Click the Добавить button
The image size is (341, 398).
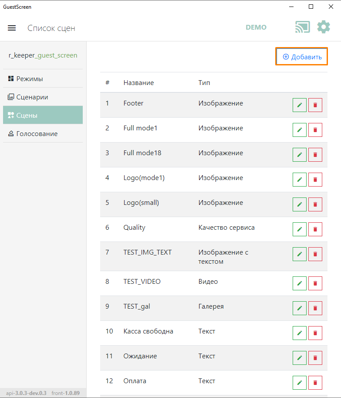(x=302, y=57)
